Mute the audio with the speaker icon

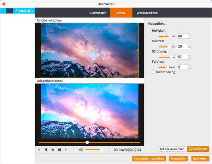click(81, 150)
